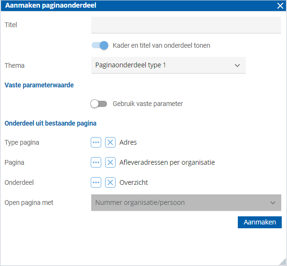Open the Thema dropdown
Viewport: 287px width, 266px height.
(x=169, y=65)
